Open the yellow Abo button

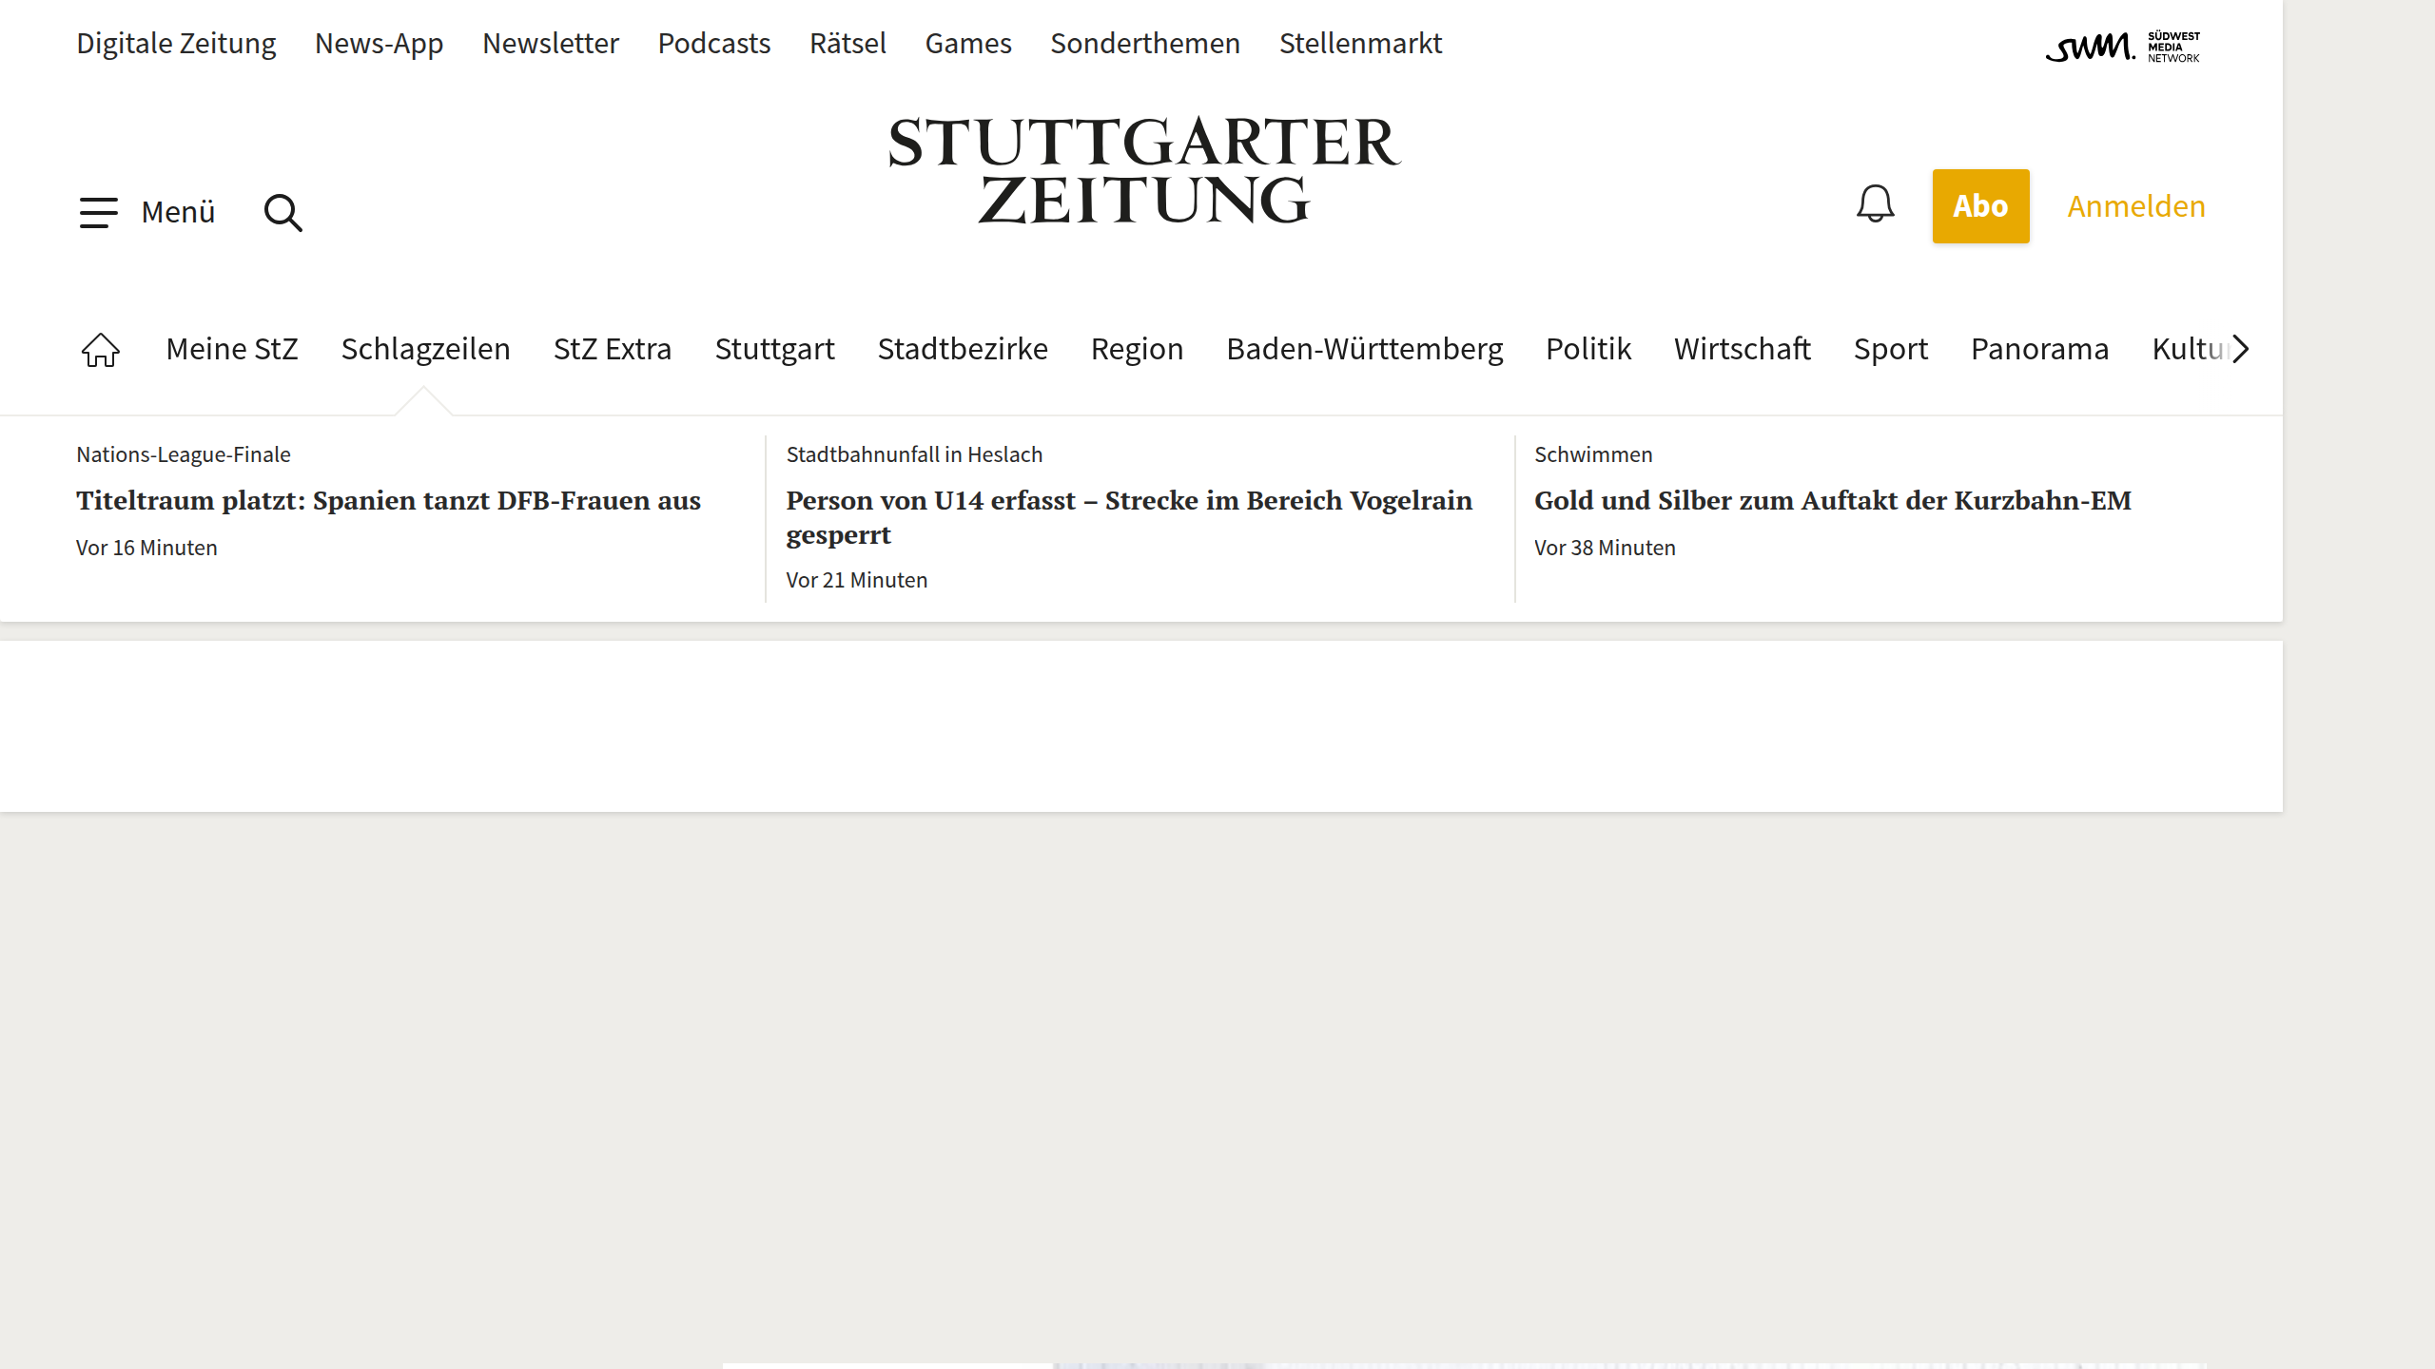click(x=1980, y=204)
